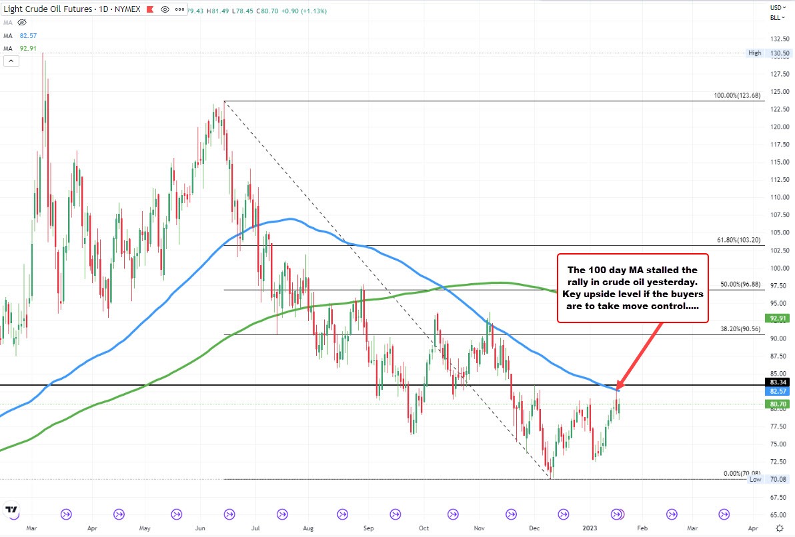Click the blue 82.57 price label on axis

(x=778, y=391)
